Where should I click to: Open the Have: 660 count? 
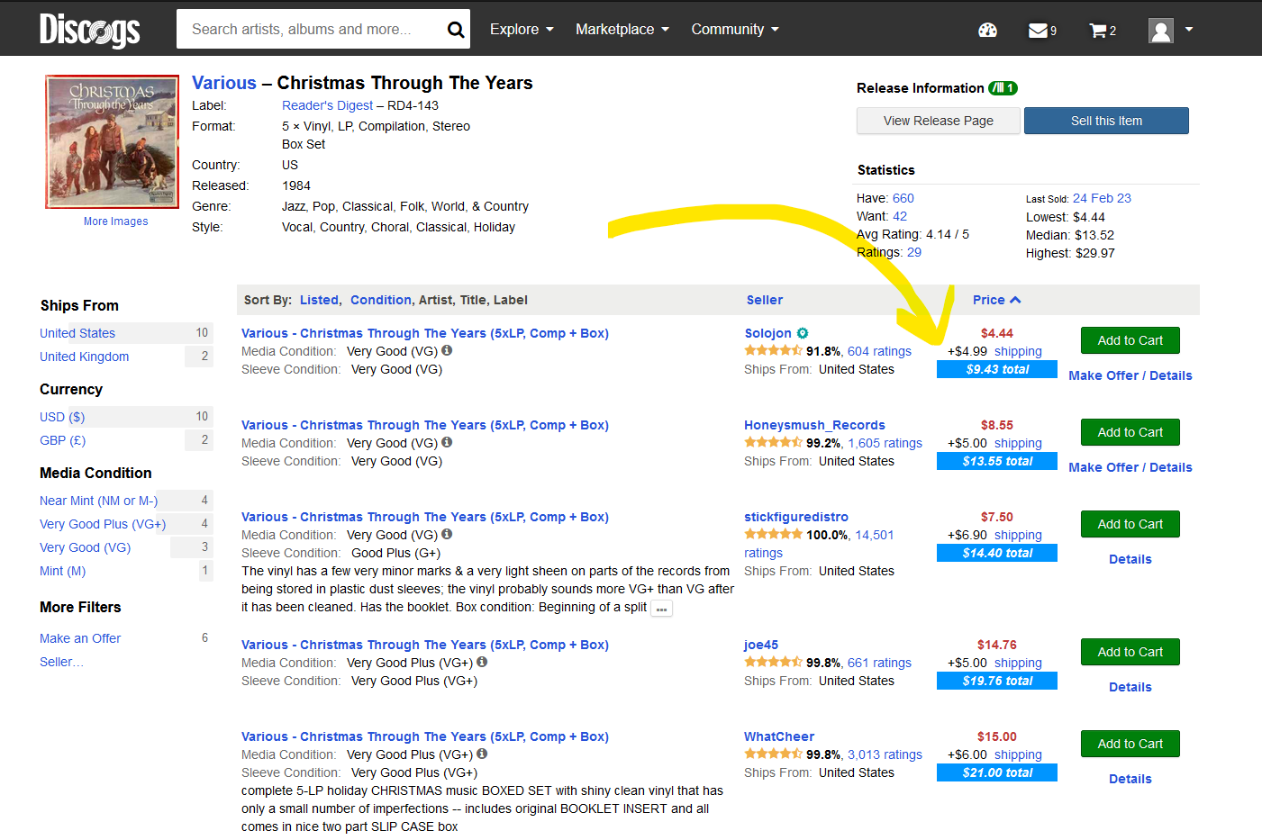tap(903, 198)
